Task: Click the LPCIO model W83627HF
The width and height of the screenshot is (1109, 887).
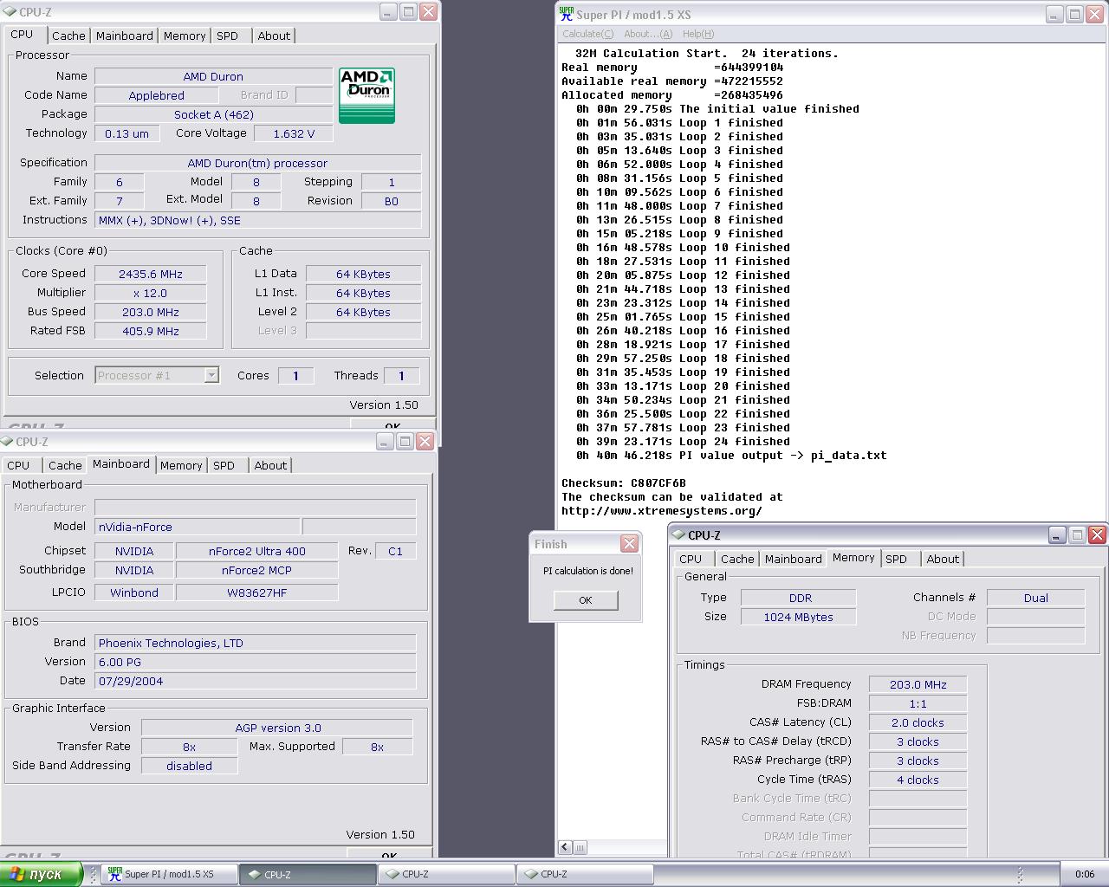Action: [257, 592]
